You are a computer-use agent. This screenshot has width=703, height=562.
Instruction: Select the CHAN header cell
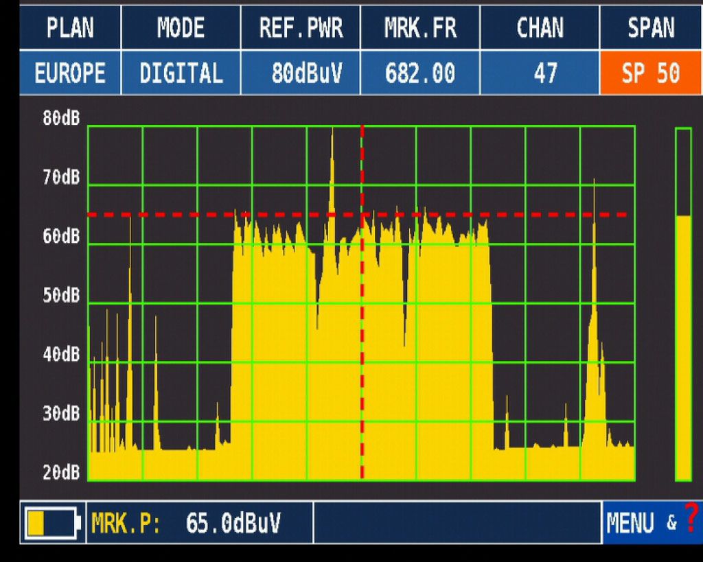(540, 28)
